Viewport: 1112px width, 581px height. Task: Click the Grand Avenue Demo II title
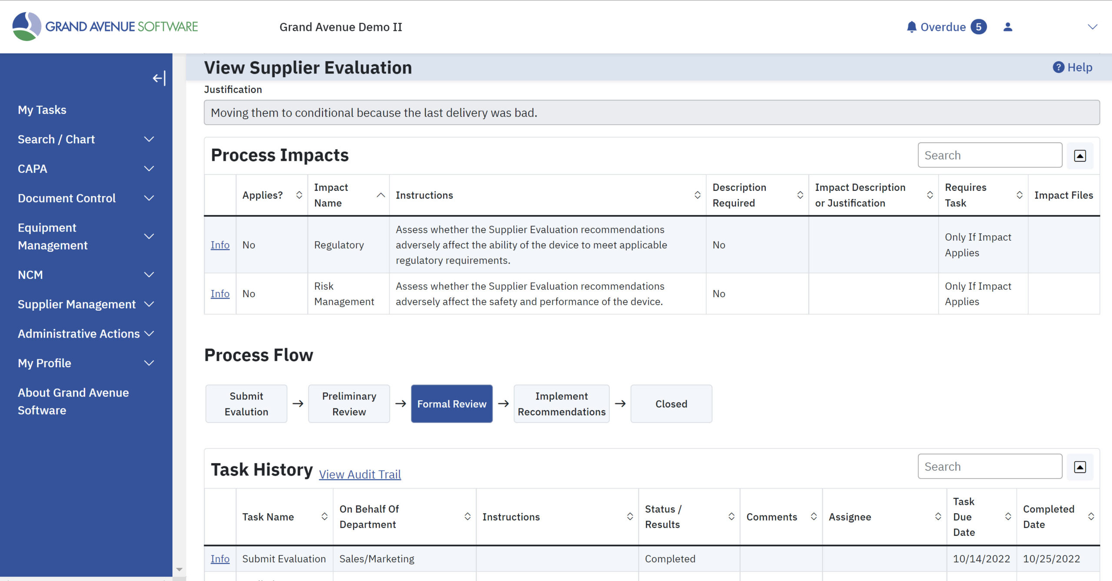point(341,27)
